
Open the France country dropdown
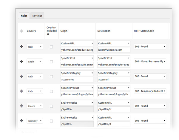(x=35, y=106)
